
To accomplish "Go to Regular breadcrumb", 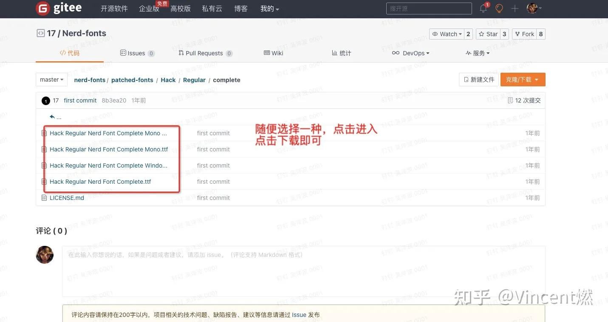I will coord(194,80).
